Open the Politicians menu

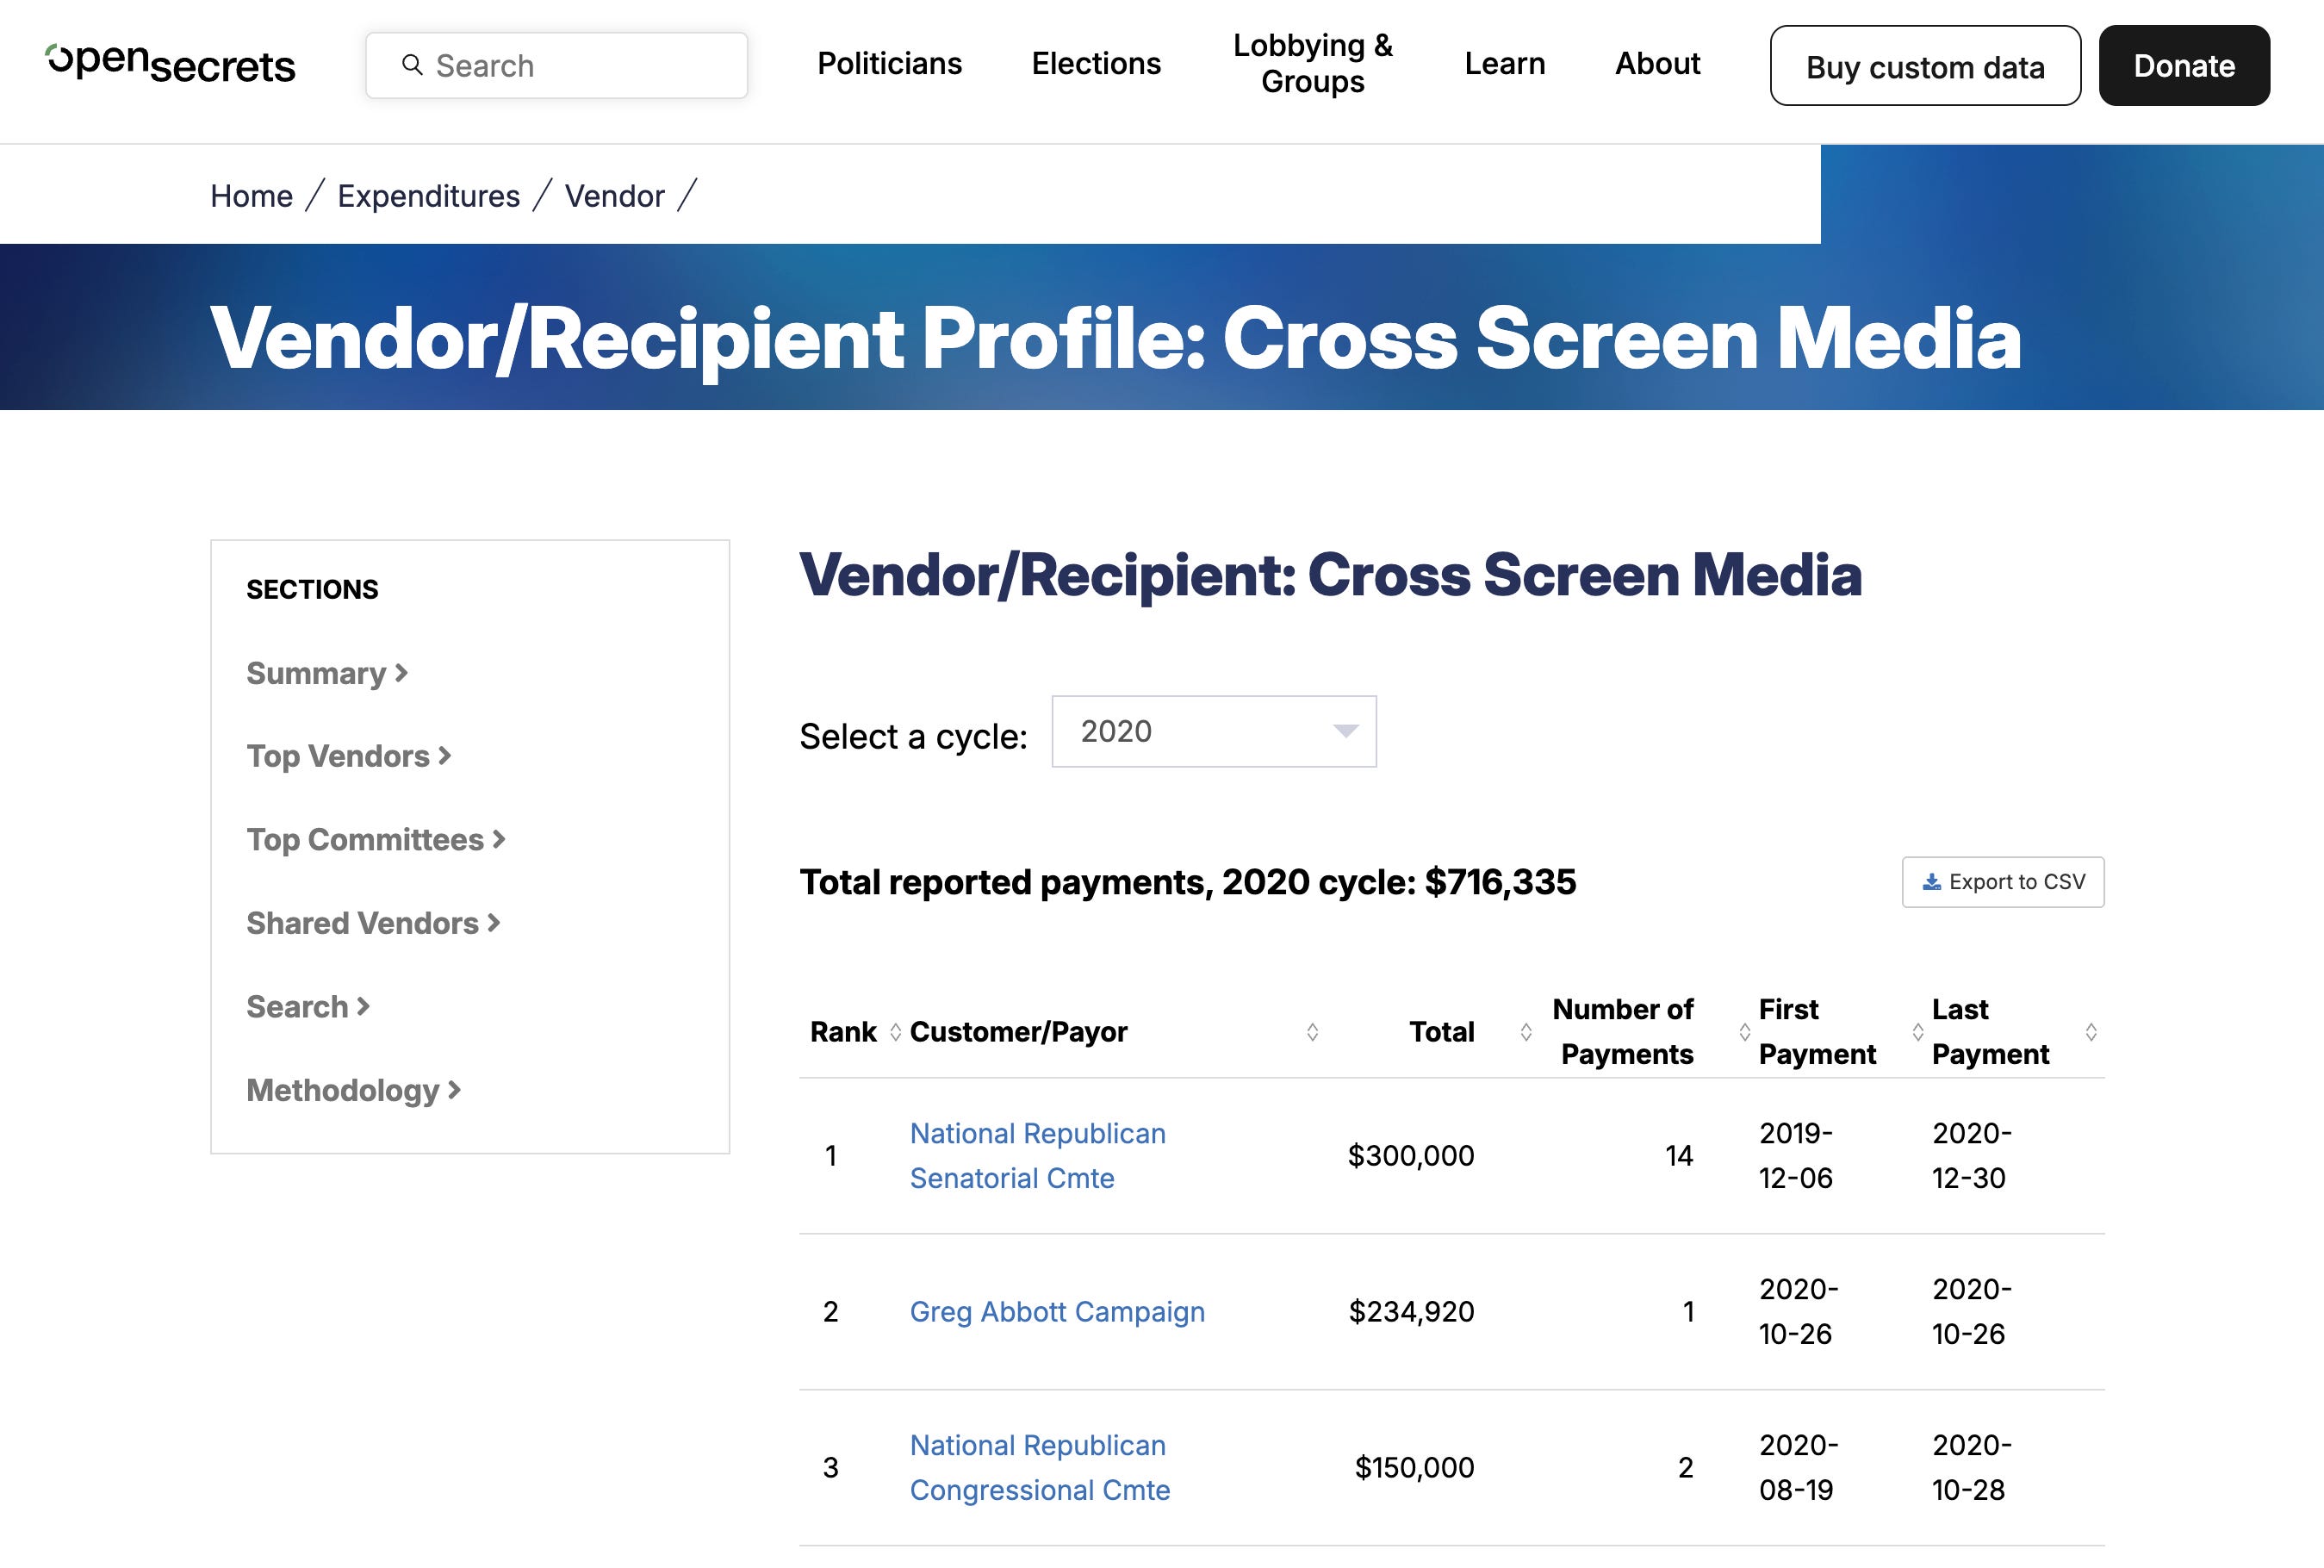[889, 64]
